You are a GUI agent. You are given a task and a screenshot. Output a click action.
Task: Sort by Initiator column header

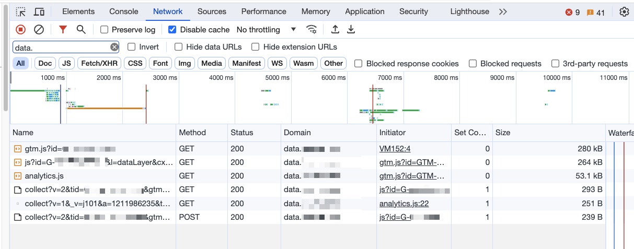coord(413,133)
